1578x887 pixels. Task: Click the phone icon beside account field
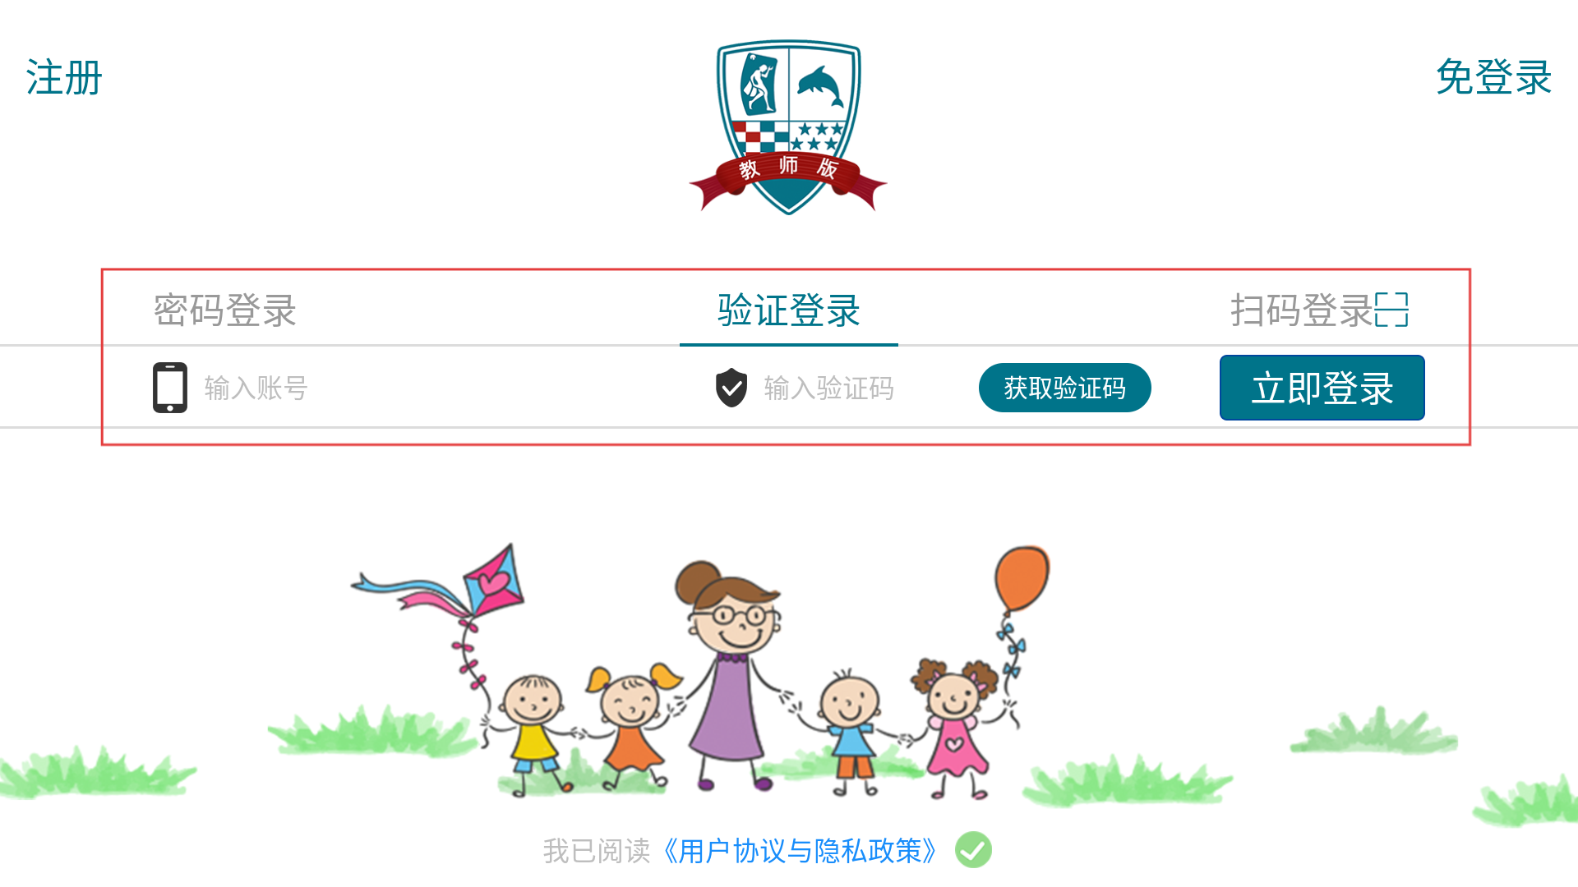[x=170, y=388]
